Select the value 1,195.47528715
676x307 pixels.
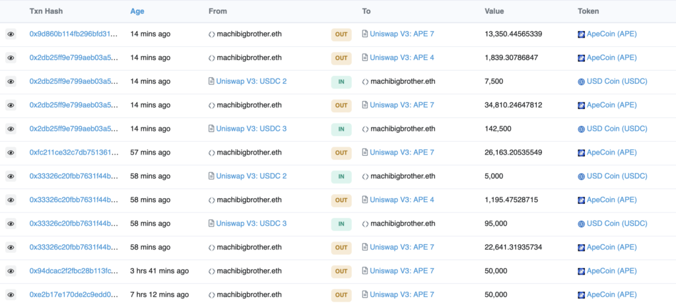pyautogui.click(x=512, y=199)
